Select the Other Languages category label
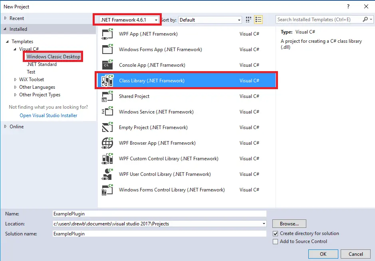The width and height of the screenshot is (375, 261). pyautogui.click(x=37, y=87)
